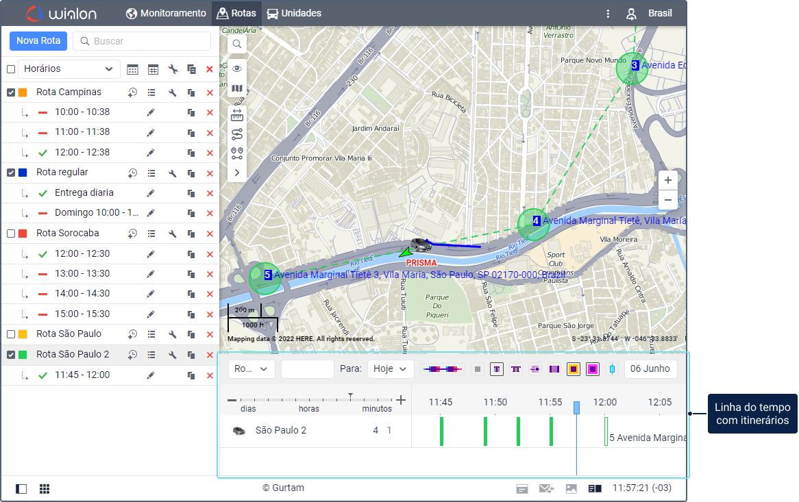799x502 pixels.
Task: Click the orange color swatch of Rota Campinas
Action: click(23, 92)
